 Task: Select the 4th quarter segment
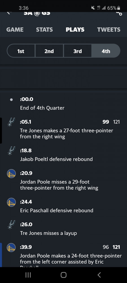[106, 51]
